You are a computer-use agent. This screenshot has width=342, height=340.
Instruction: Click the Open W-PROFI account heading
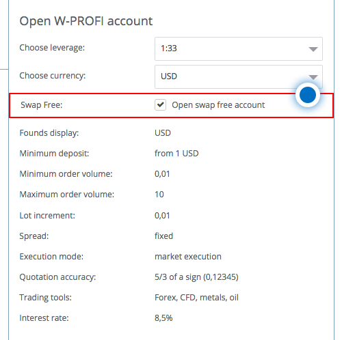click(86, 21)
